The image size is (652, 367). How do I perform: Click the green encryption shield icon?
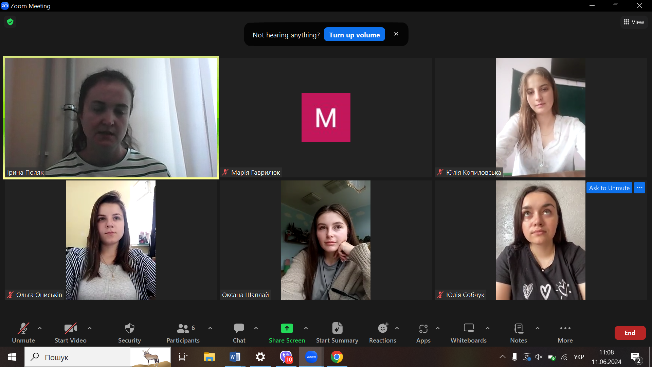pos(10,22)
